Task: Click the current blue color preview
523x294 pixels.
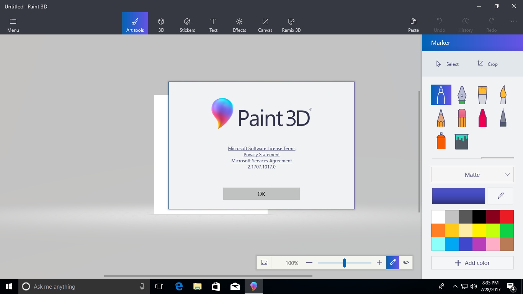Action: click(459, 196)
